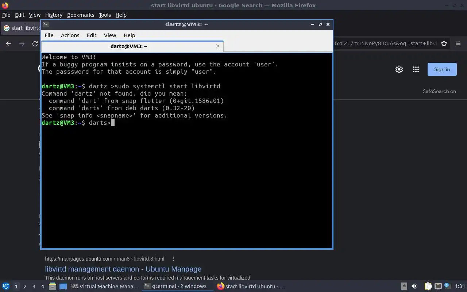Switch to Virtual Machine Manager in taskbar

[105, 287]
